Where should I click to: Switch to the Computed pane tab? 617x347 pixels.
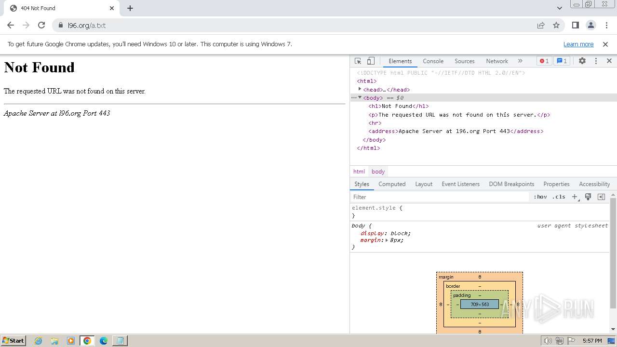[x=392, y=184]
